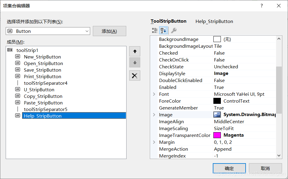Image resolution: width=288 pixels, height=179 pixels.
Task: Open the help question mark button
Action: (261, 6)
